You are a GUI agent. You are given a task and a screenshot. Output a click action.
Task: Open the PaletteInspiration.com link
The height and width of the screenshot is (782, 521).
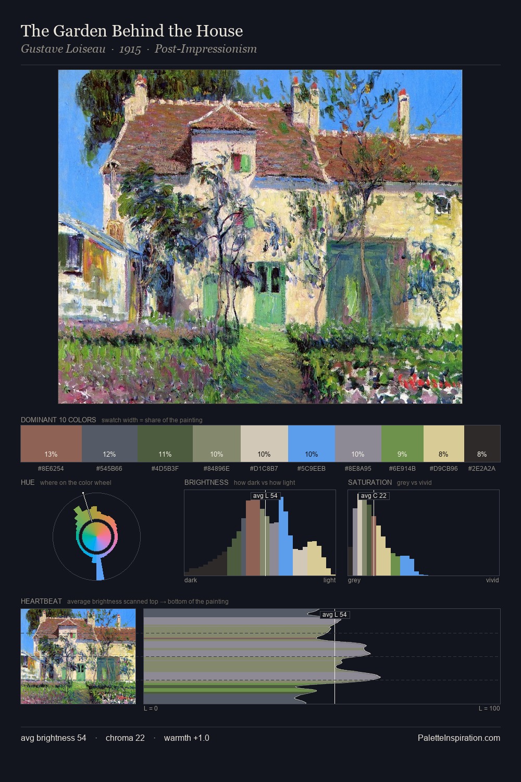coord(459,738)
